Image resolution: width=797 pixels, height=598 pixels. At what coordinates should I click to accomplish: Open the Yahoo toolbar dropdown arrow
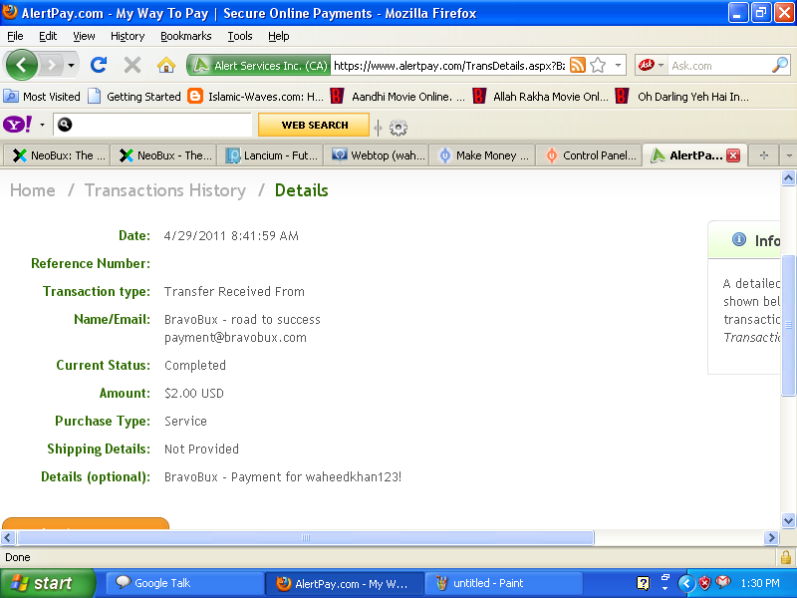[42, 125]
